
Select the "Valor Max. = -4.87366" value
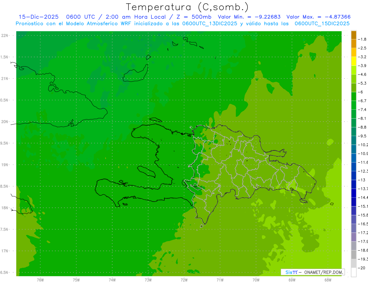tap(319, 17)
